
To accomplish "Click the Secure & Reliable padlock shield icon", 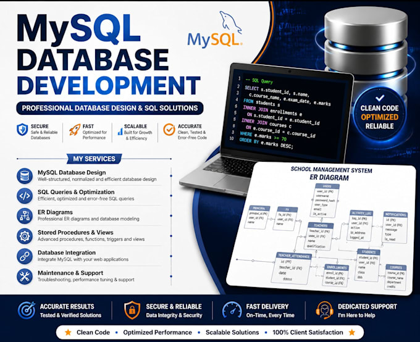I will (x=132, y=310).
